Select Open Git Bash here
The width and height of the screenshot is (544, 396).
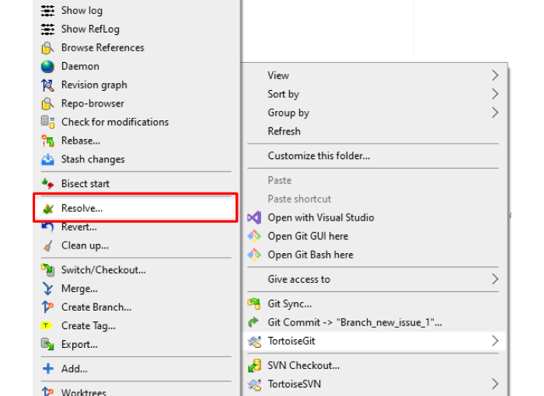[373, 255]
